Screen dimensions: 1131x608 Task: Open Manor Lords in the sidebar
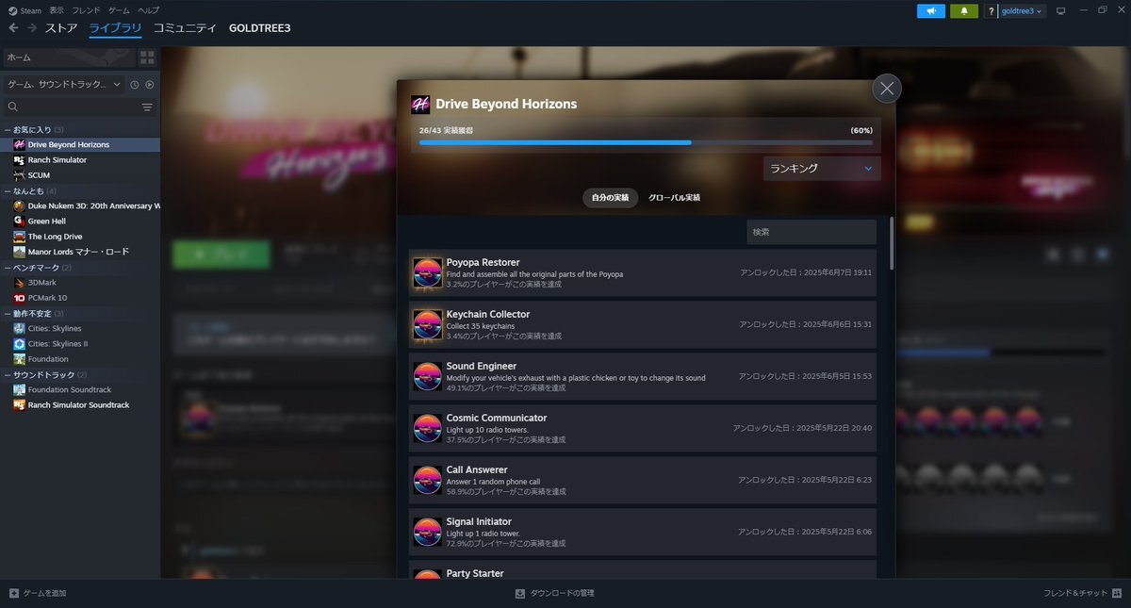click(x=80, y=252)
